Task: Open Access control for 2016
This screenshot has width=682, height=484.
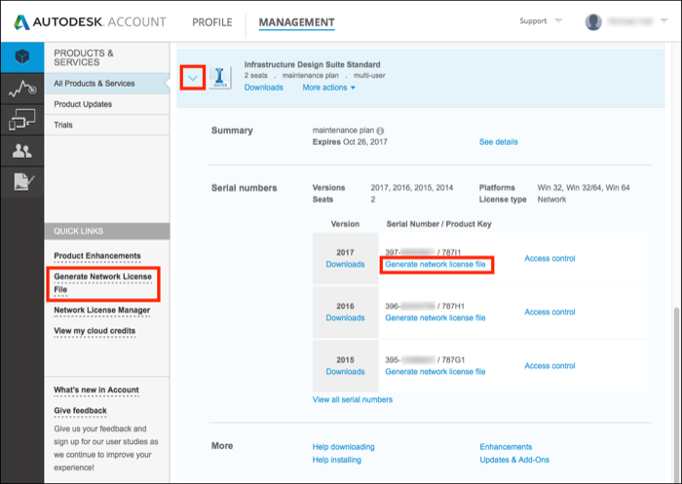Action: [549, 312]
